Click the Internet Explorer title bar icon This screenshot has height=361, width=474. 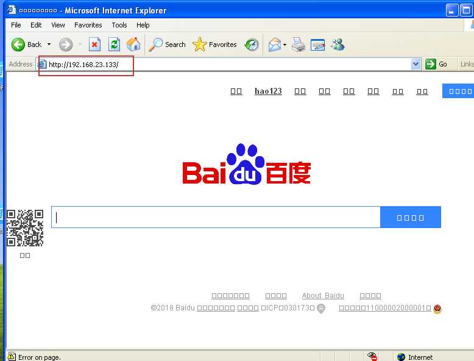(x=12, y=10)
